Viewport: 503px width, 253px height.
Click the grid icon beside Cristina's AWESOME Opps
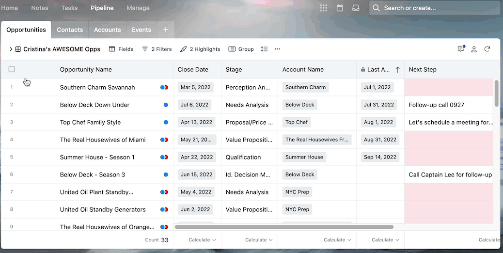[x=18, y=49]
